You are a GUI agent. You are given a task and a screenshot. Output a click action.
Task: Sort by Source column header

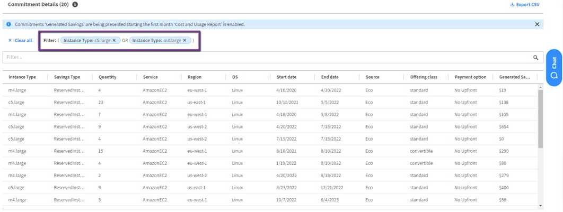click(x=372, y=77)
